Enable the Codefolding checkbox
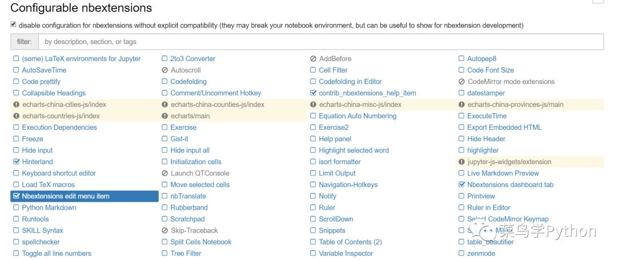Image resolution: width=617 pixels, height=260 pixels. point(165,81)
